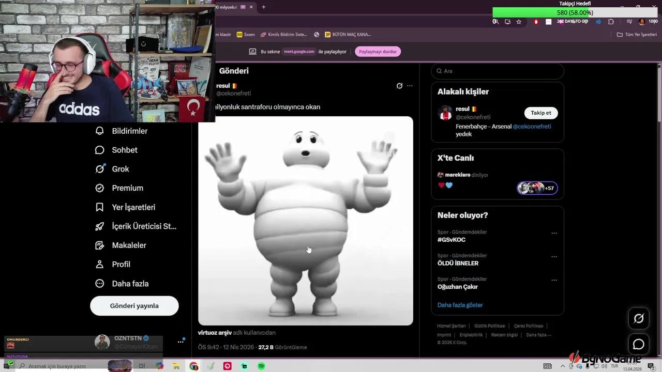
Task: Open browser zoom magnifier icon
Action: tap(495, 22)
